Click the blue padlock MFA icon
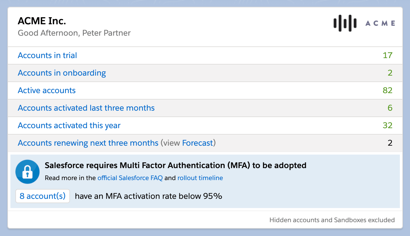Image resolution: width=410 pixels, height=236 pixels. [x=28, y=172]
